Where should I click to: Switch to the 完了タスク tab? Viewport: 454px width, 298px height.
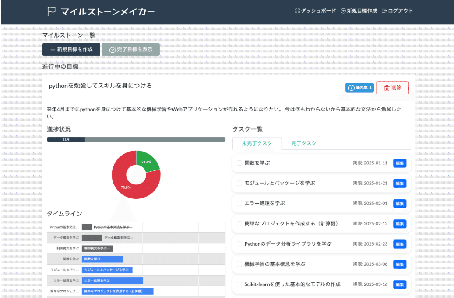303,143
